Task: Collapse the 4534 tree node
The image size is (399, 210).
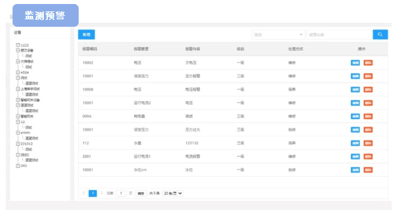Action: tap(18, 72)
